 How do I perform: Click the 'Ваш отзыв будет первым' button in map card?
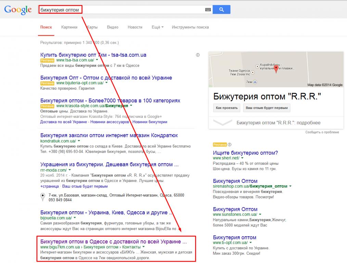267,108
